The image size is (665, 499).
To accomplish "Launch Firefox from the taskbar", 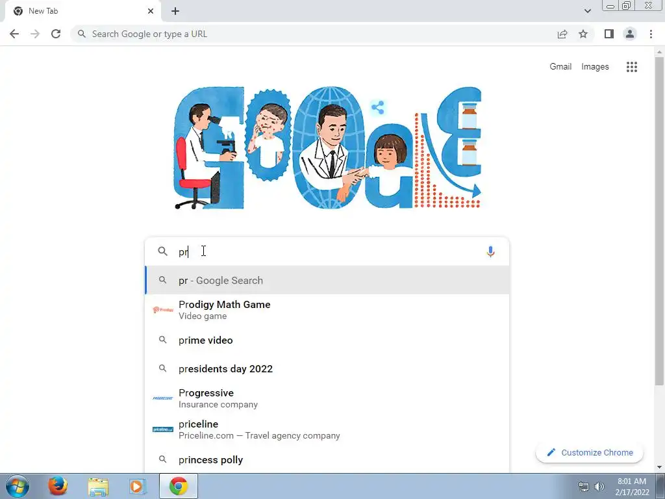I will tap(58, 486).
